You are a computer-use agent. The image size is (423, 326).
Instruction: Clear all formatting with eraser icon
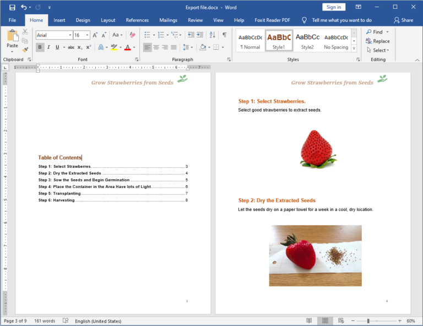tap(132, 35)
